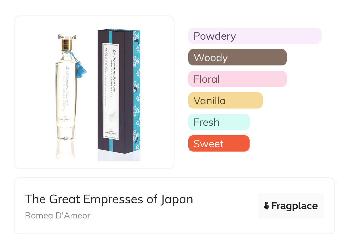This screenshot has height=248, width=349.
Task: Click the Romea D'Ameor brand name
Action: (58, 216)
